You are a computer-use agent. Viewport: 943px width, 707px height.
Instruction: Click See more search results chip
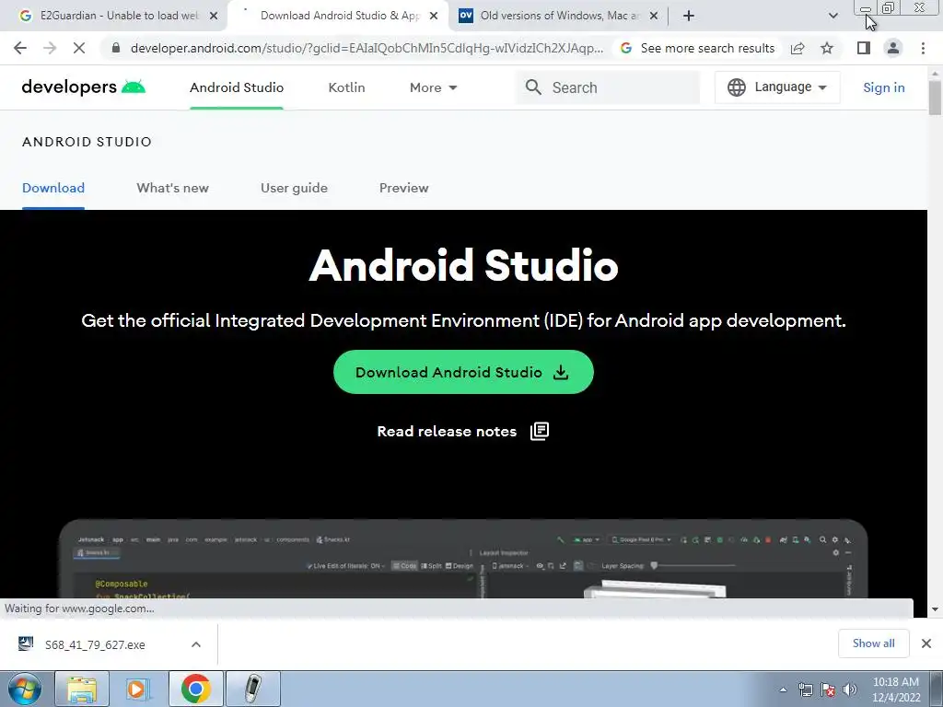point(697,48)
